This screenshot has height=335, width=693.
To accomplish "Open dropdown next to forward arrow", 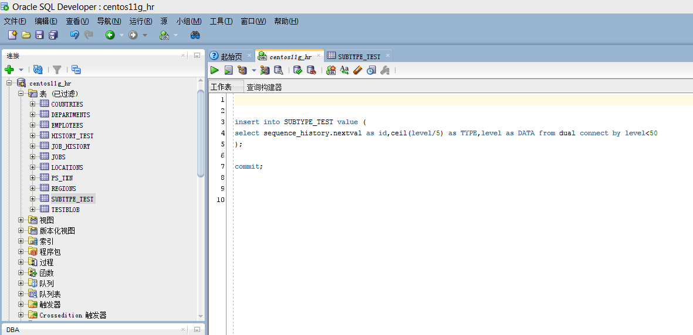I will (x=144, y=35).
